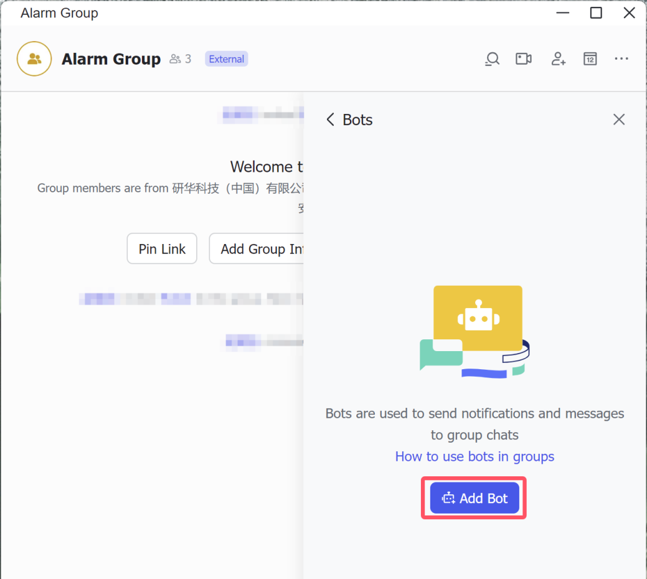Click the External tag badge
This screenshot has width=647, height=579.
click(x=226, y=59)
